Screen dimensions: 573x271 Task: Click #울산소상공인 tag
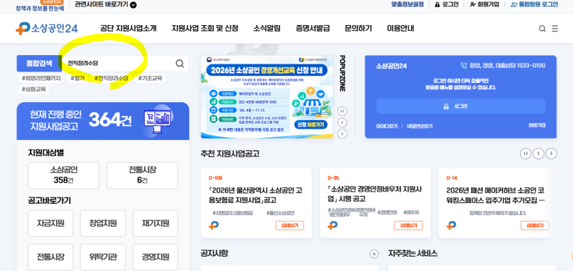point(280,213)
